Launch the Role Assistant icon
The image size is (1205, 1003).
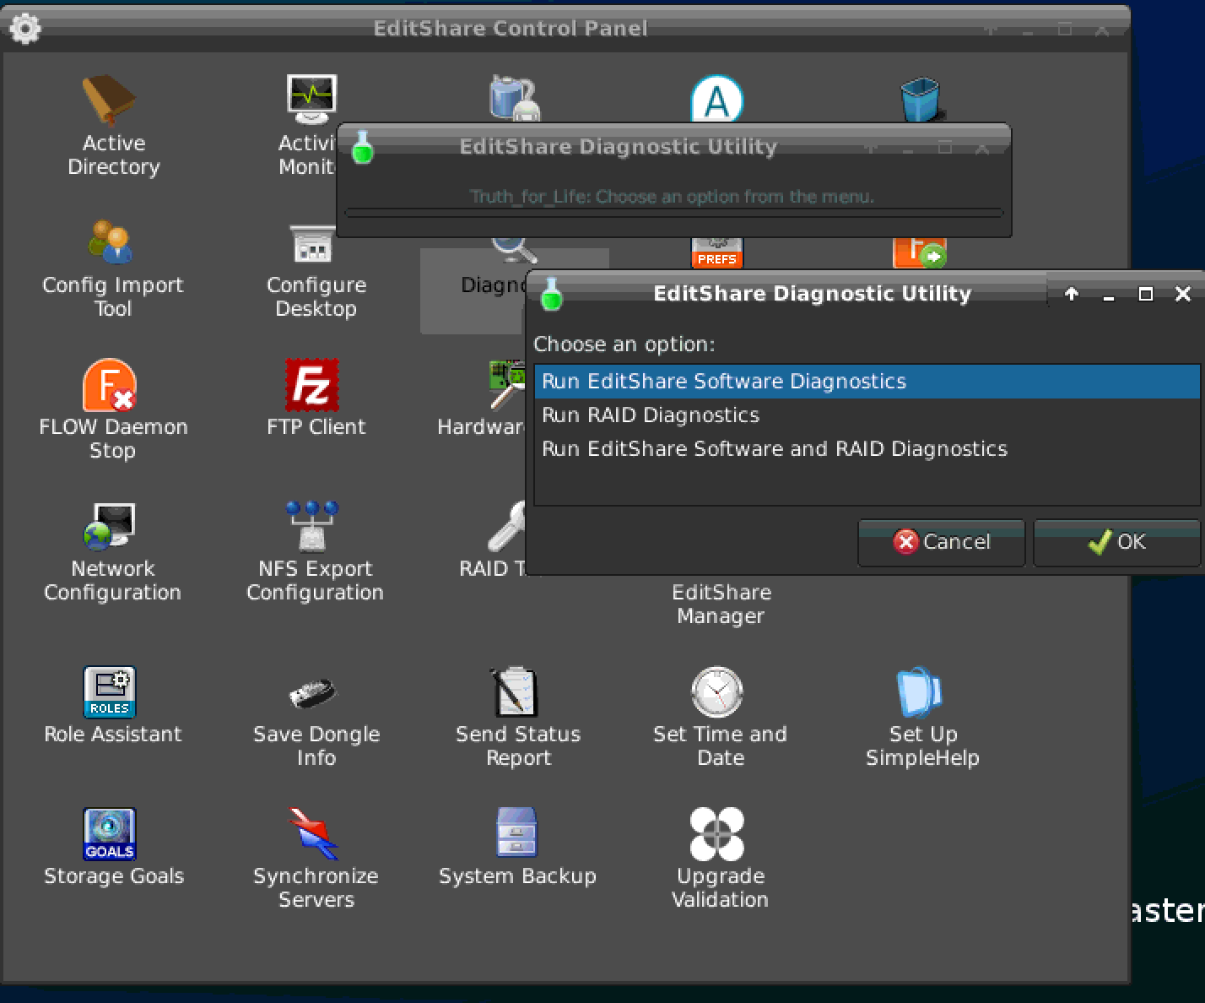point(110,692)
